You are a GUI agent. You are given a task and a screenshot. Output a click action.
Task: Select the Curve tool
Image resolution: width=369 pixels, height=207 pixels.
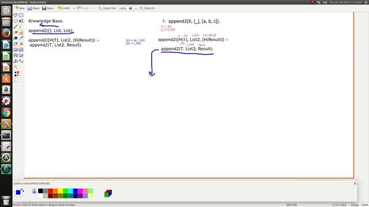coord(21,62)
